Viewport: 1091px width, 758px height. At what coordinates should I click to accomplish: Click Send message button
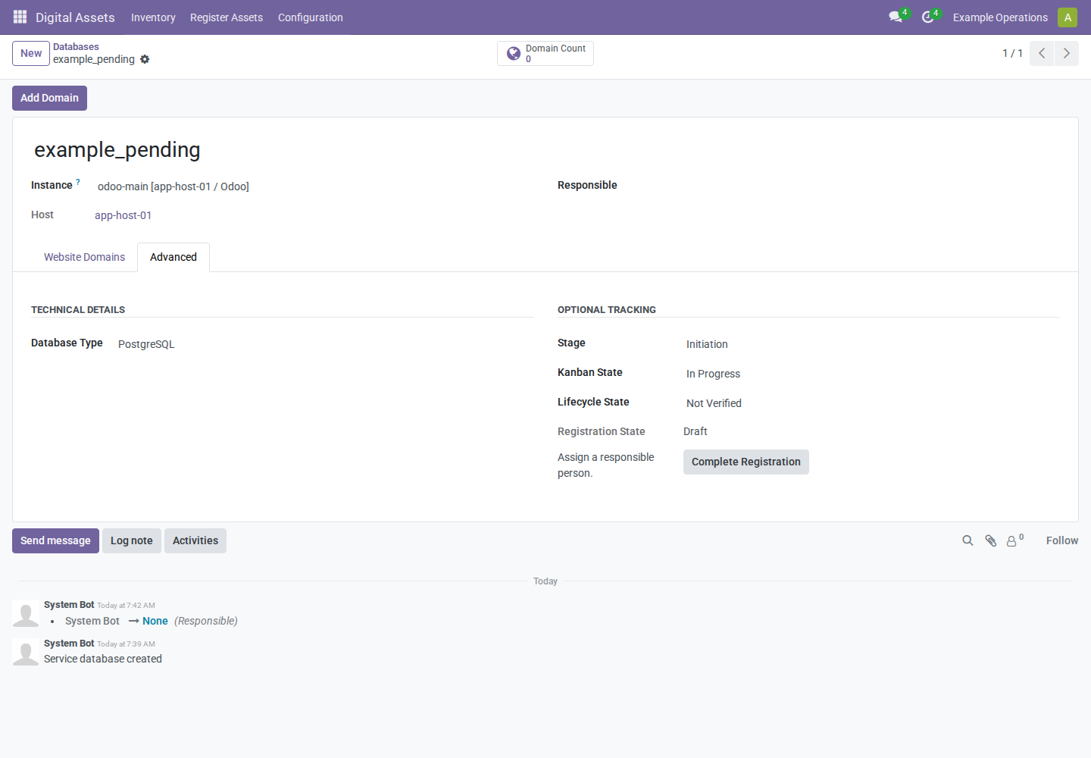[x=55, y=540]
